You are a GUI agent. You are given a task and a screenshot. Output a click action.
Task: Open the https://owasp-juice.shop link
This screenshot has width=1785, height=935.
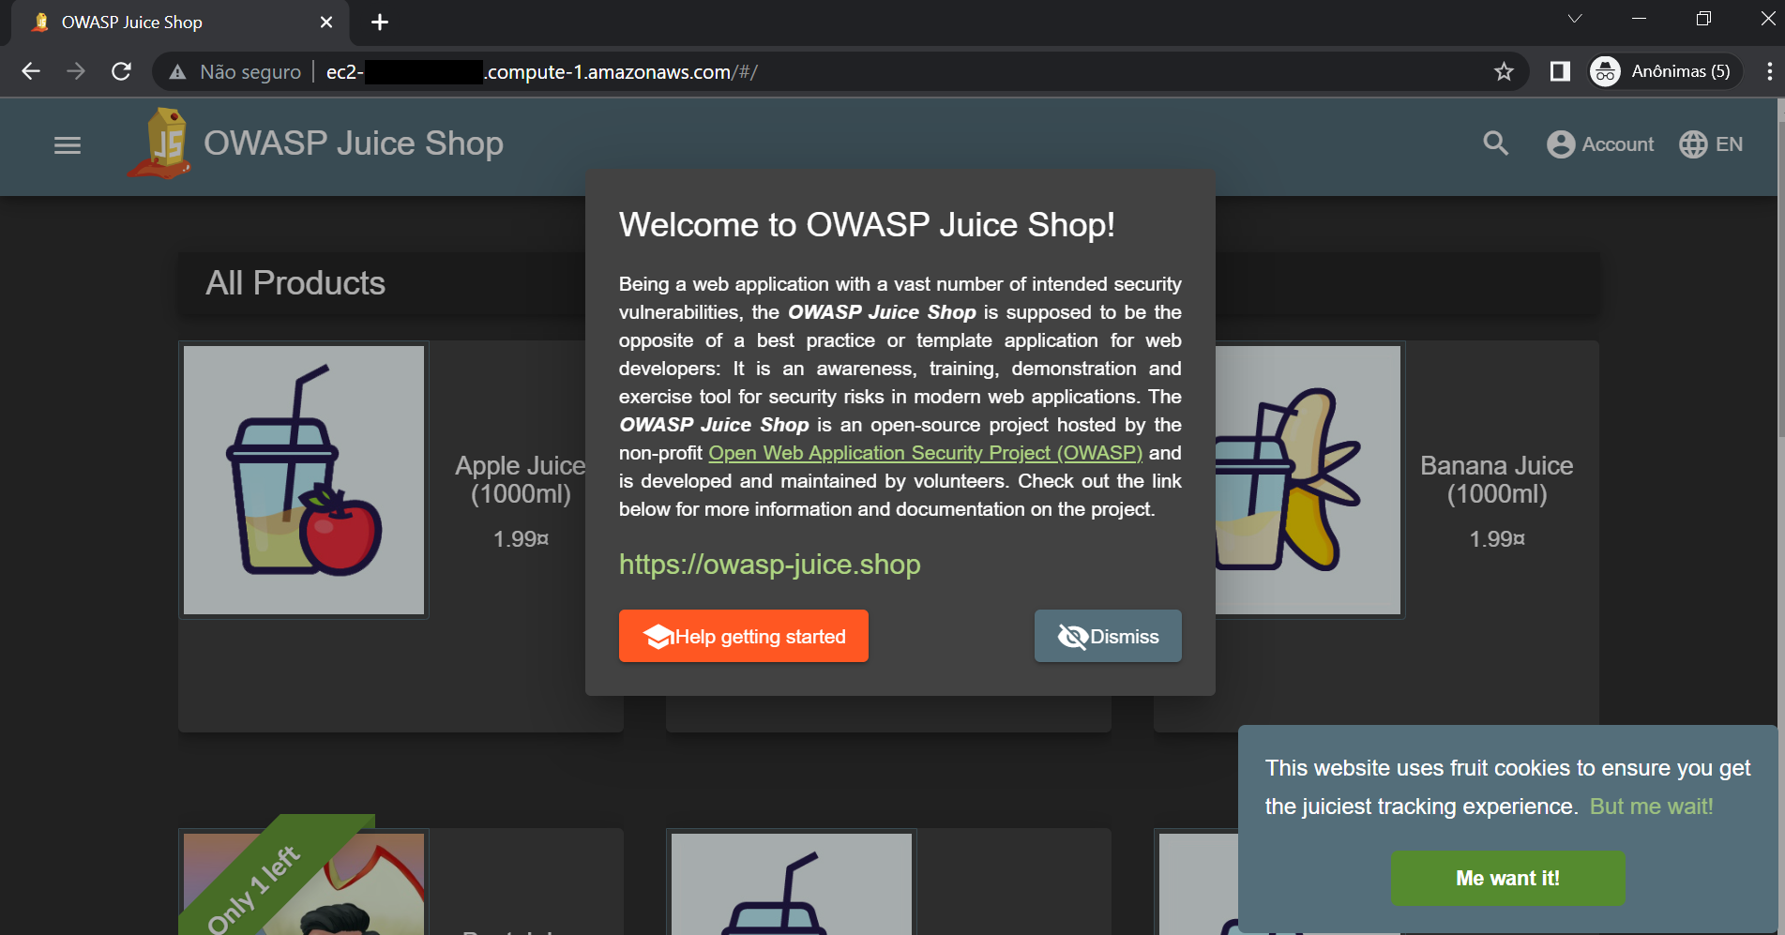click(x=769, y=564)
